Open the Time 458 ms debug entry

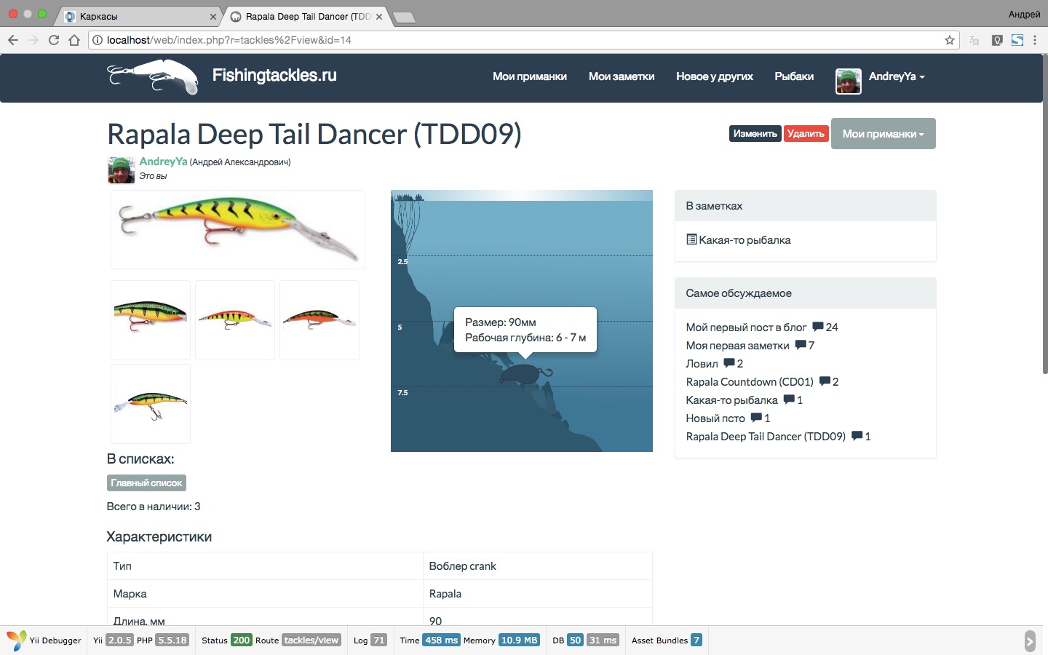point(429,640)
